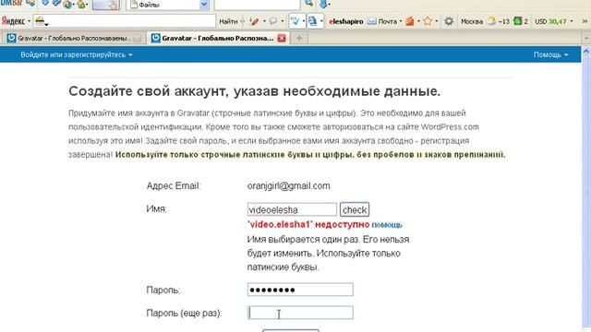Click the top toolbar address text field
The image size is (591, 332).
257,5
